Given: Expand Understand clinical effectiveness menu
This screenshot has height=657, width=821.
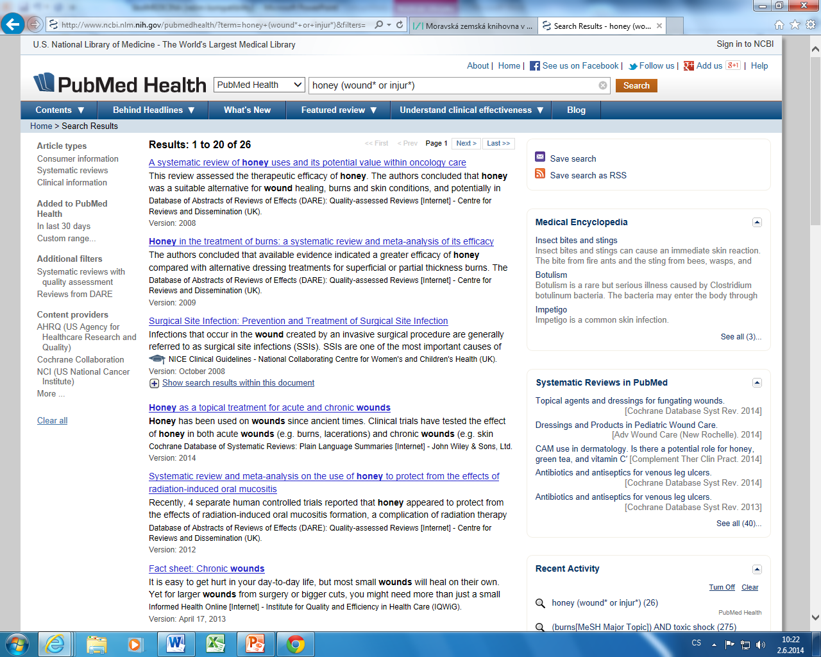Looking at the screenshot, I should coord(471,110).
